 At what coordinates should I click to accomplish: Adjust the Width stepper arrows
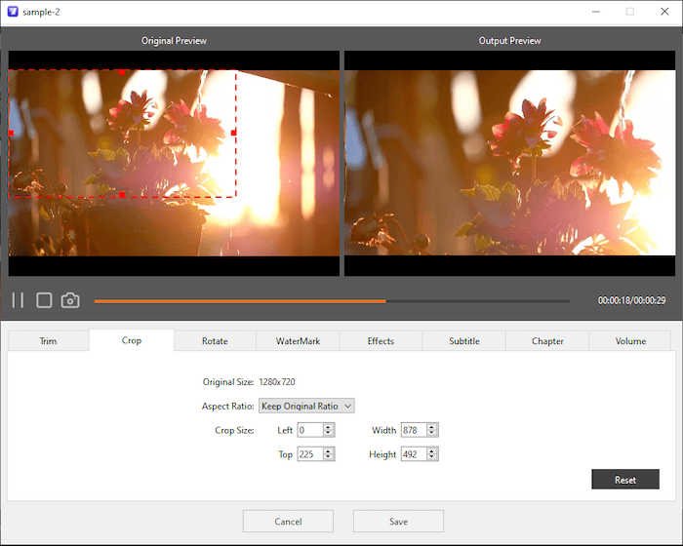coord(433,430)
